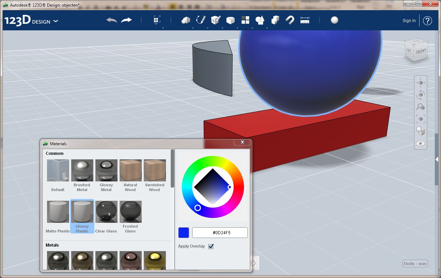Select the Measure ruler icon
This screenshot has width=441, height=278.
pyautogui.click(x=305, y=20)
